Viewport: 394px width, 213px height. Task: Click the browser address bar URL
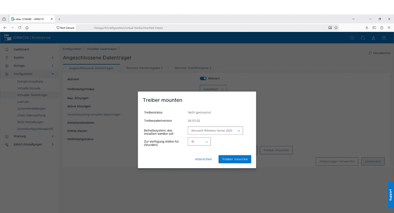click(x=129, y=28)
